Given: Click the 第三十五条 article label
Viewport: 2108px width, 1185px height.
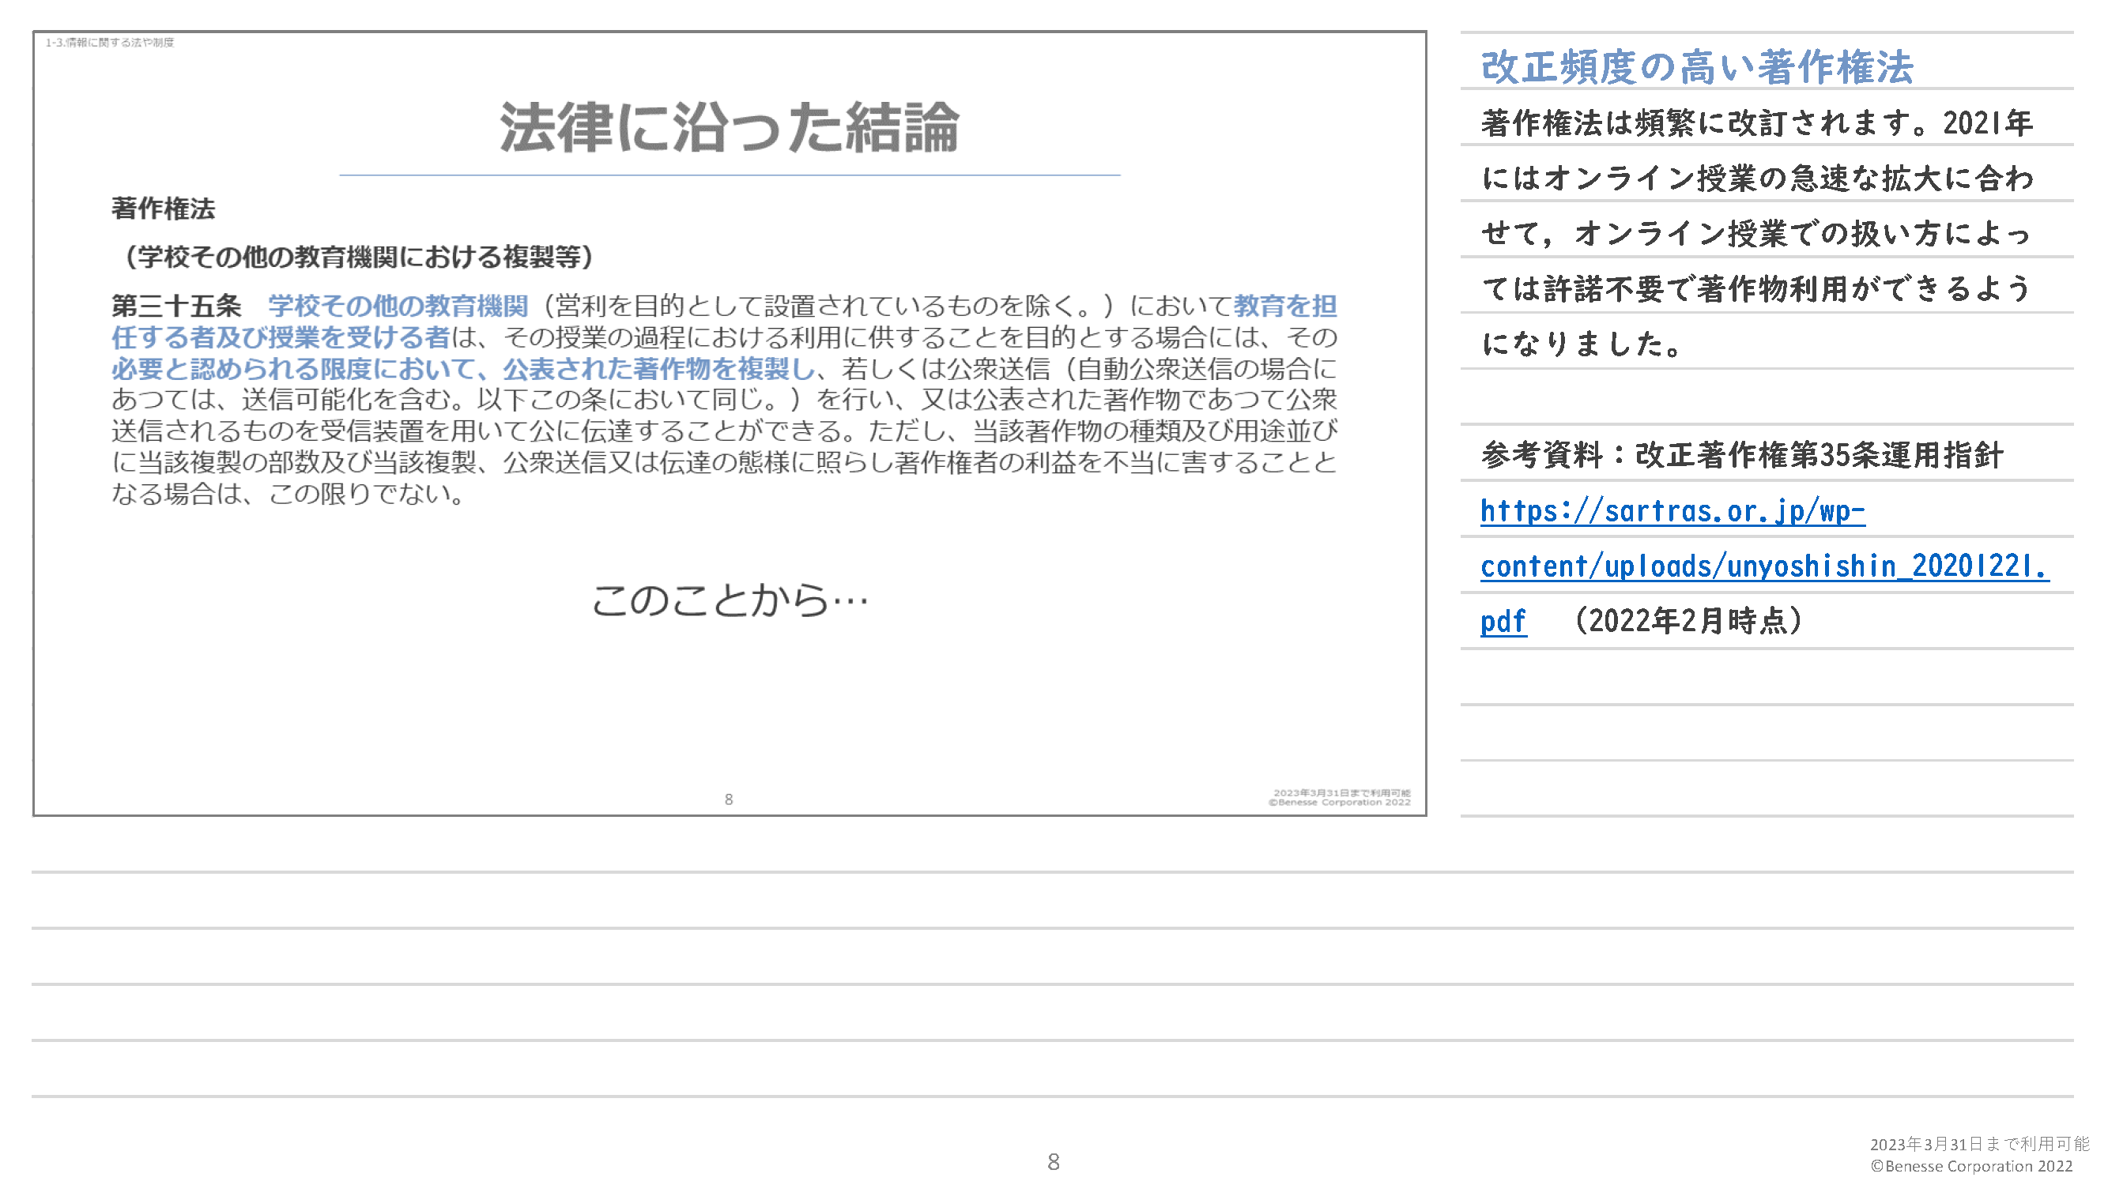Looking at the screenshot, I should pos(176,306).
